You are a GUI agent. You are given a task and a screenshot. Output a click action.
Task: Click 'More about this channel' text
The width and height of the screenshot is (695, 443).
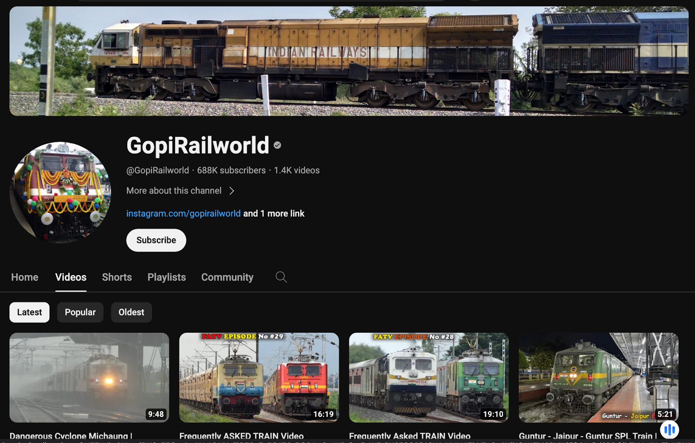(174, 191)
